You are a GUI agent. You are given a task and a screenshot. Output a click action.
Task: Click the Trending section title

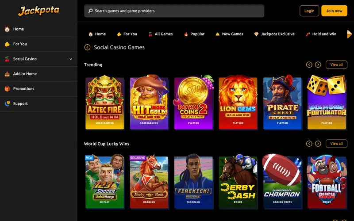tap(93, 65)
